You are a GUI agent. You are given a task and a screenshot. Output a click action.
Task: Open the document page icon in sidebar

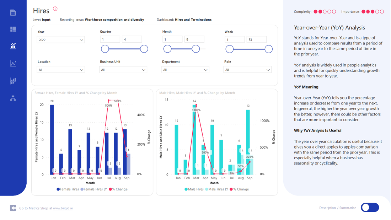click(x=13, y=12)
